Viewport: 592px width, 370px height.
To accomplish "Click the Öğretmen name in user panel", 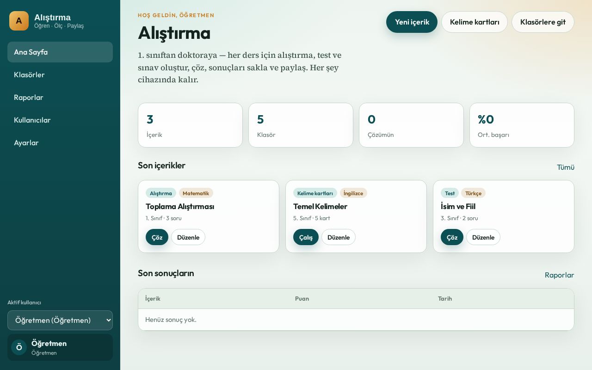I will 49,343.
